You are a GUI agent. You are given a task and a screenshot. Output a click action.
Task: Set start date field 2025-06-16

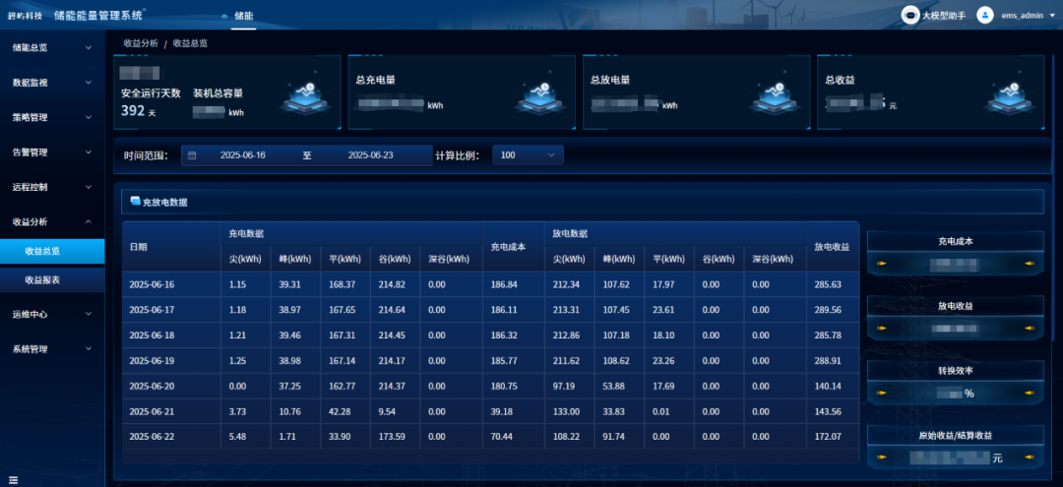[243, 155]
